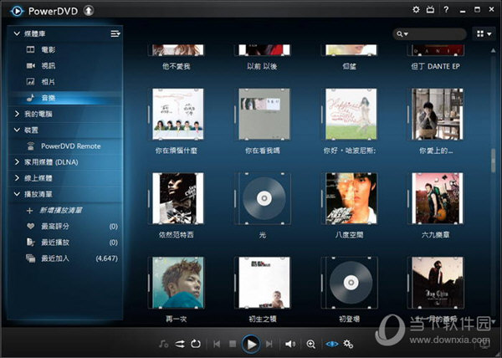Toggle shuffle playback
502x358 pixels.
180,344
